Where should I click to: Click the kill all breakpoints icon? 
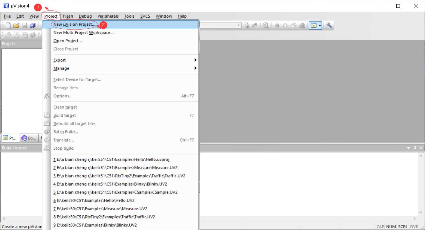pos(302,26)
